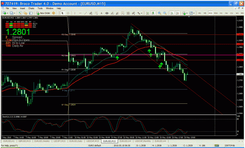Select the horizontal line drawing tool
The image size is (245, 148).
[80, 13]
